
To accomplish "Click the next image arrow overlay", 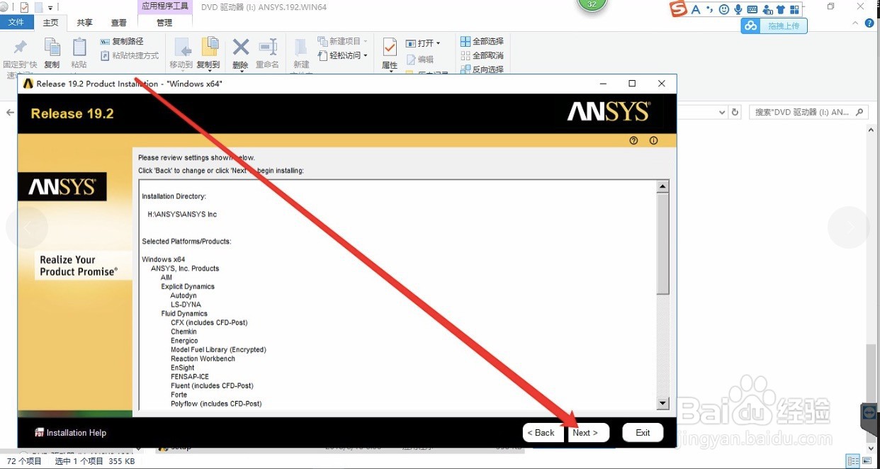I will click(x=849, y=227).
